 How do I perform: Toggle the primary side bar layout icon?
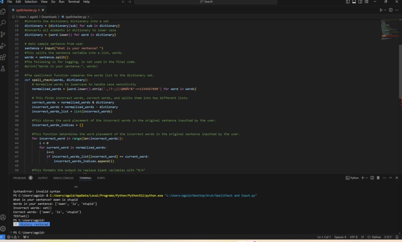[348, 2]
